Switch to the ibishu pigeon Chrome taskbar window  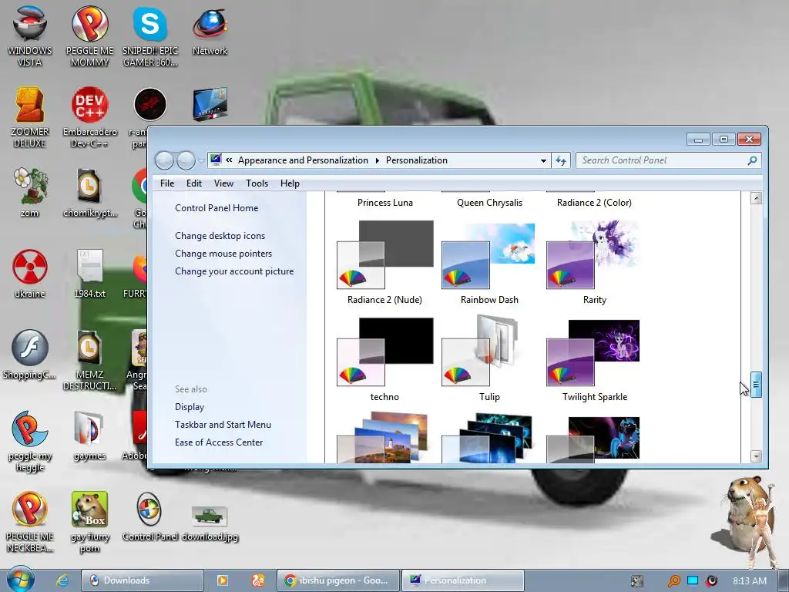coord(338,580)
